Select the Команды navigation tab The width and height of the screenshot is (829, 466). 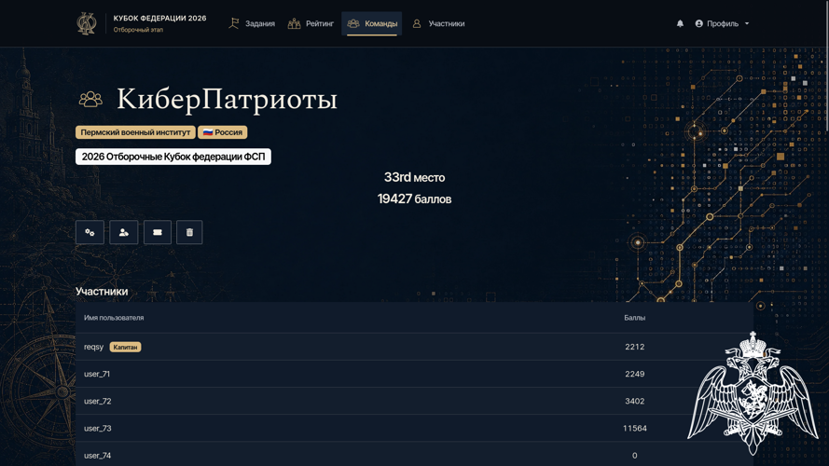372,23
